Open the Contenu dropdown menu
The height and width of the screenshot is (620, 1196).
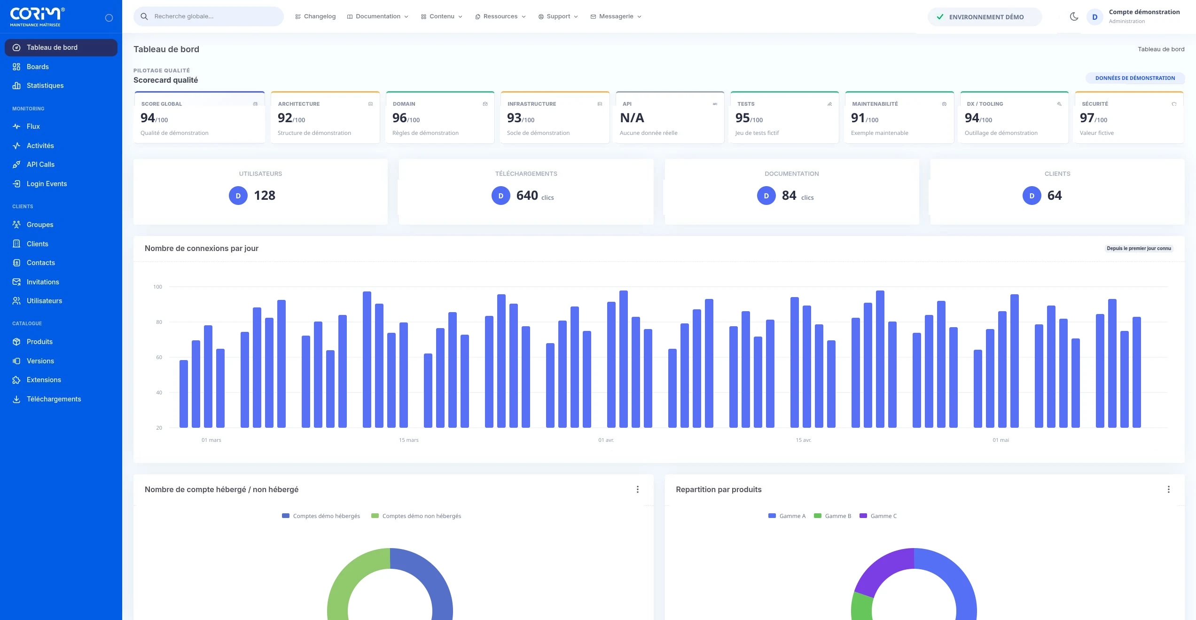442,16
